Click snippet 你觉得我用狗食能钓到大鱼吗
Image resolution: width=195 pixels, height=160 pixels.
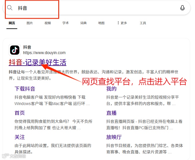click(53, 125)
